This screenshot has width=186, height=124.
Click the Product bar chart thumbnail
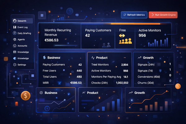click(x=100, y=100)
